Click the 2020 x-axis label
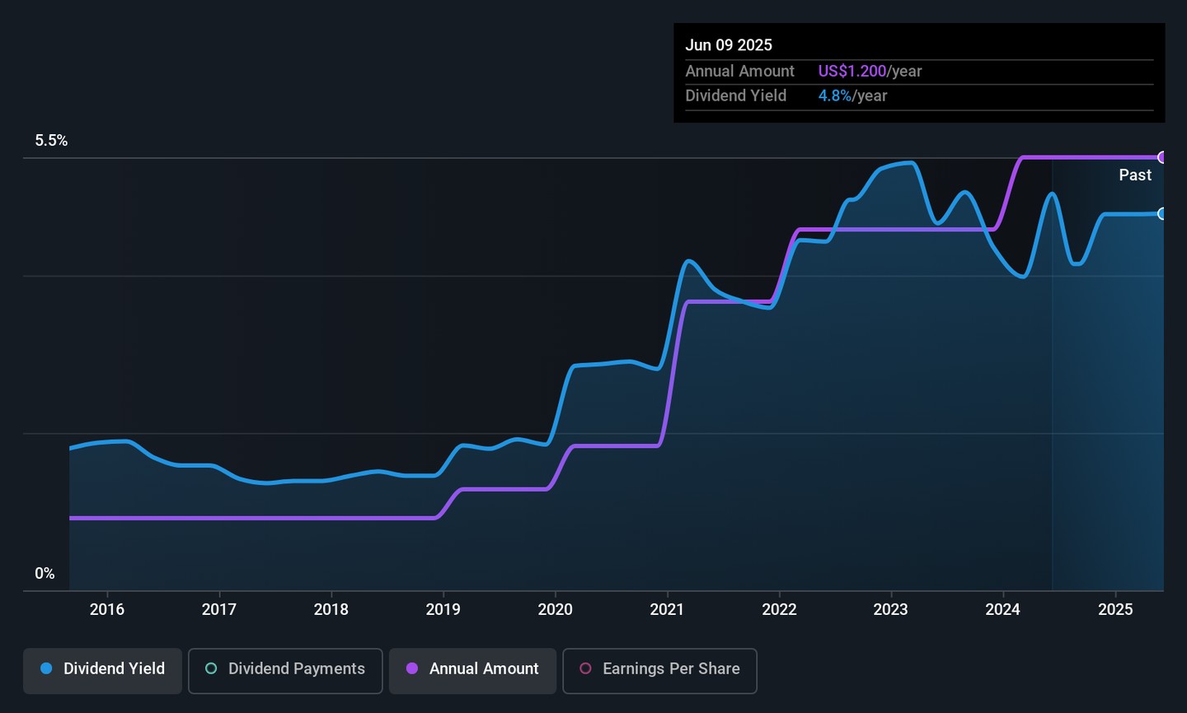The height and width of the screenshot is (713, 1187). (x=556, y=609)
